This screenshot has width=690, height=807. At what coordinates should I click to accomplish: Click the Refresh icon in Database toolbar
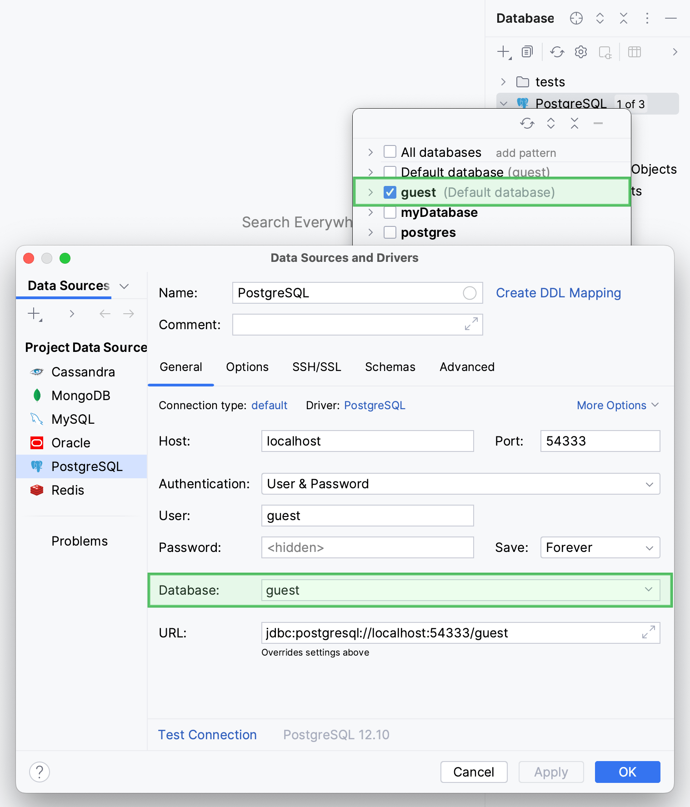click(557, 52)
